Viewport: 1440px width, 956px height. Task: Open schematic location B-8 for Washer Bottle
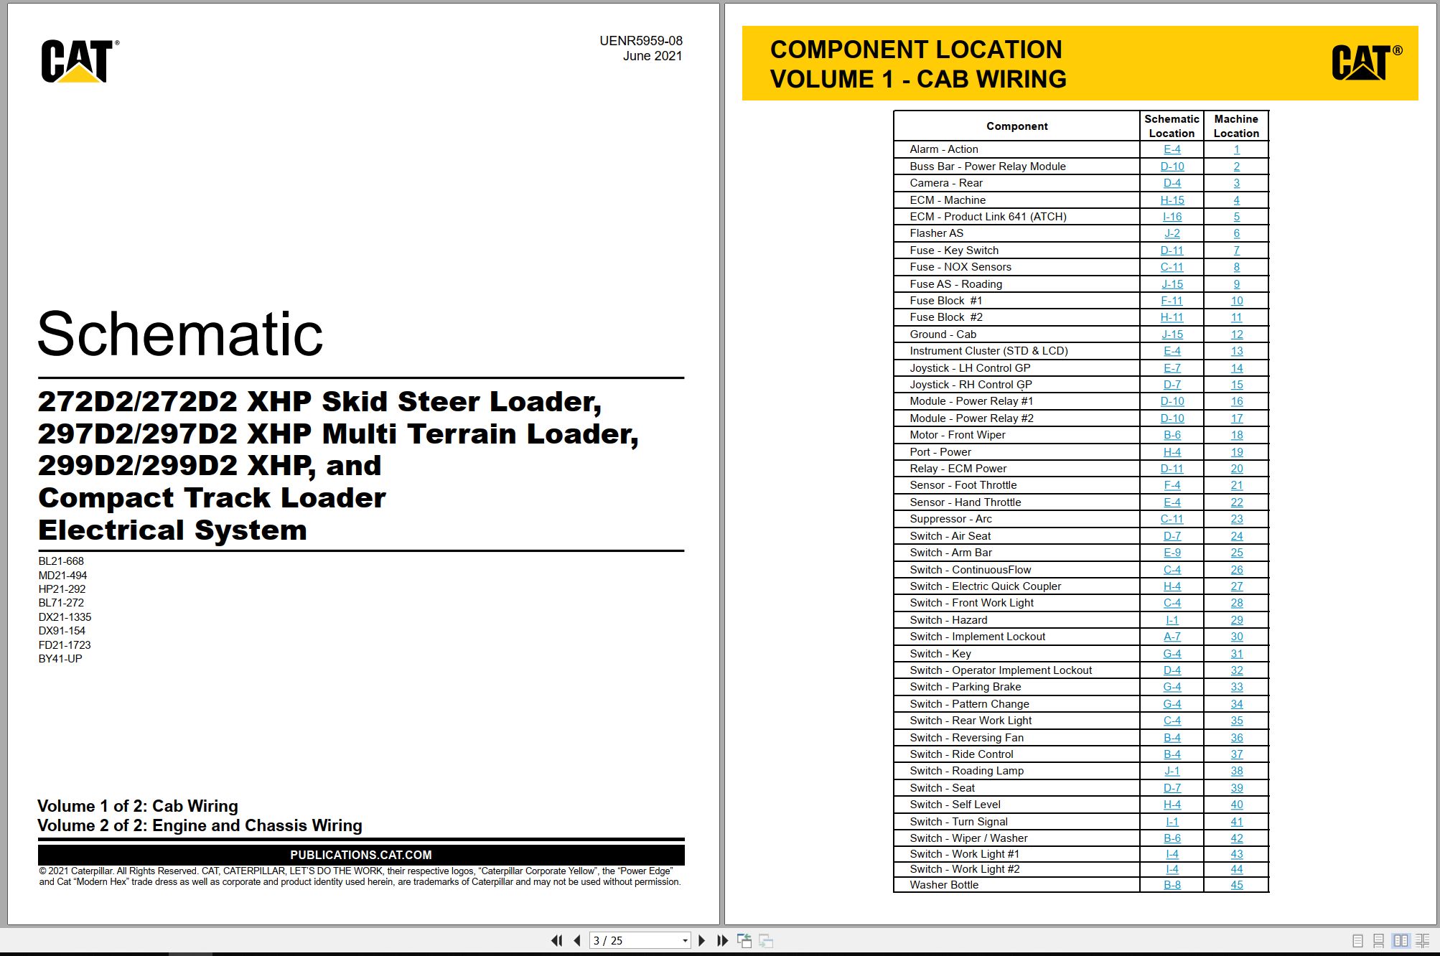pyautogui.click(x=1172, y=885)
